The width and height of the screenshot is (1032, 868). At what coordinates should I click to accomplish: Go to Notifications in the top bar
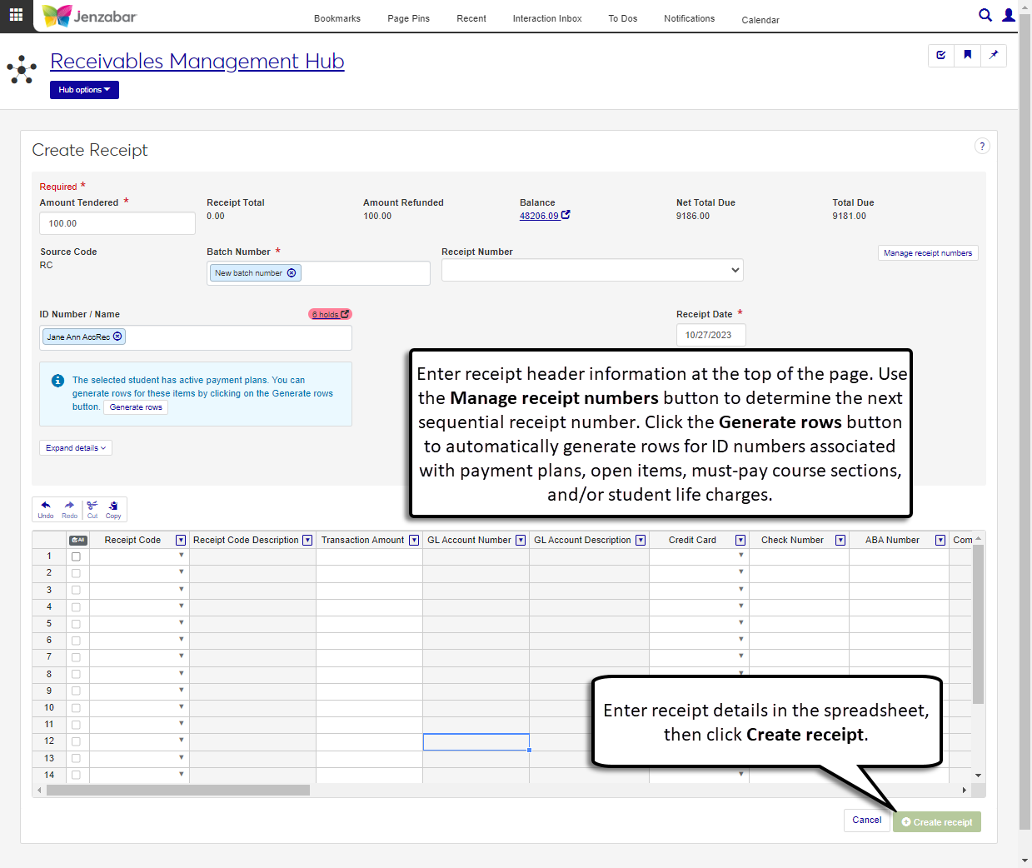[689, 18]
